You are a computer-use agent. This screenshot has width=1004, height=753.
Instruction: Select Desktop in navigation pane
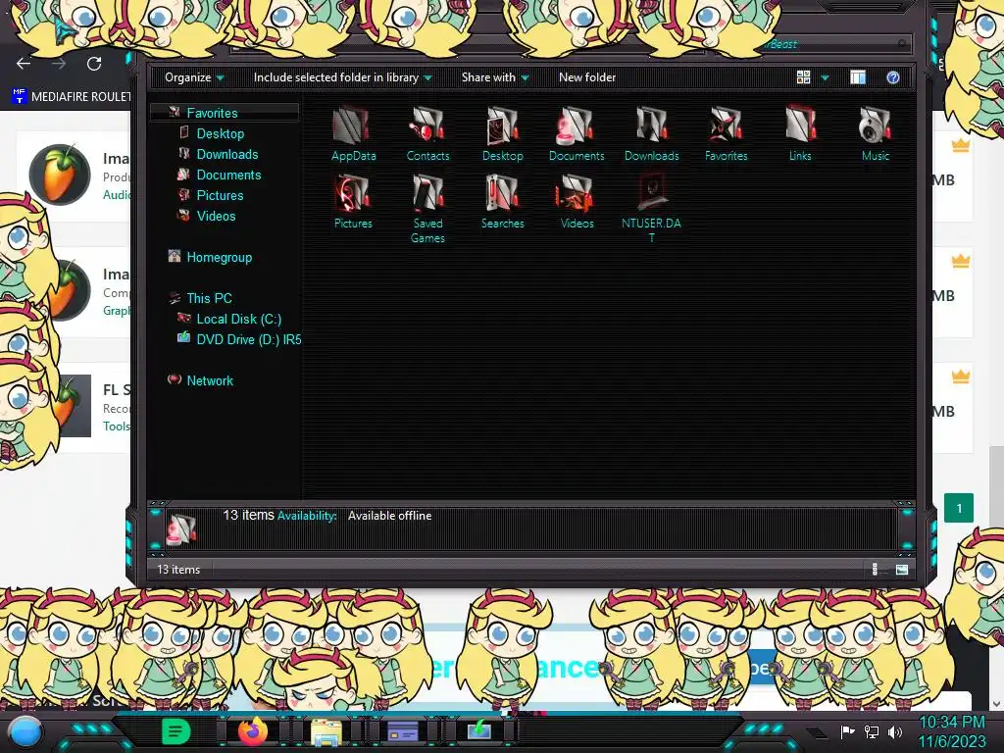221,133
